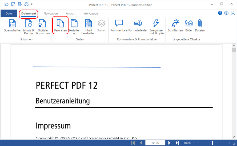This screenshot has width=237, height=146.
Task: Switch to the Ansicht tab
Action: 71,13
